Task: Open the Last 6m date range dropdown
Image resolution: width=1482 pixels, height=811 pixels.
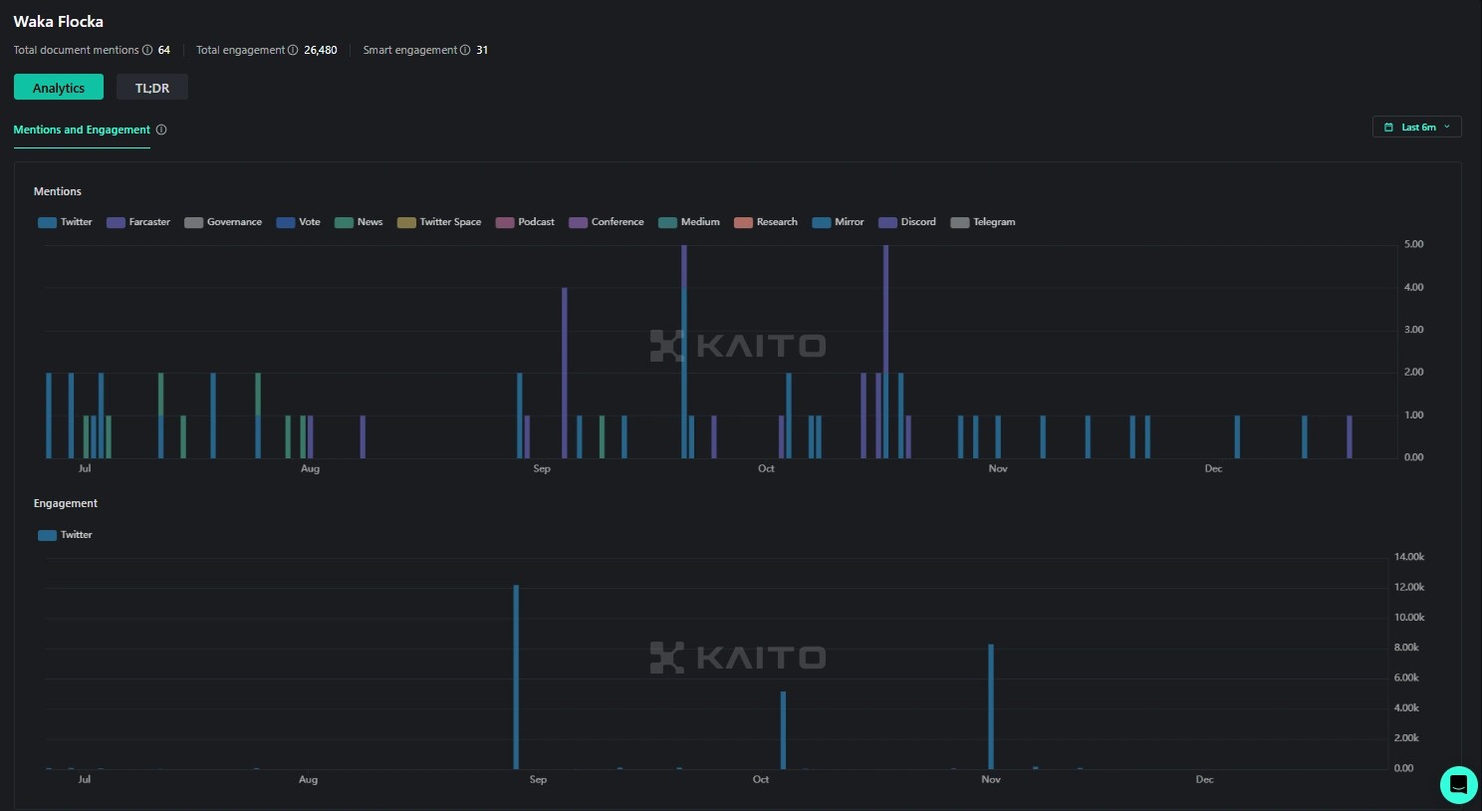Action: pos(1417,128)
